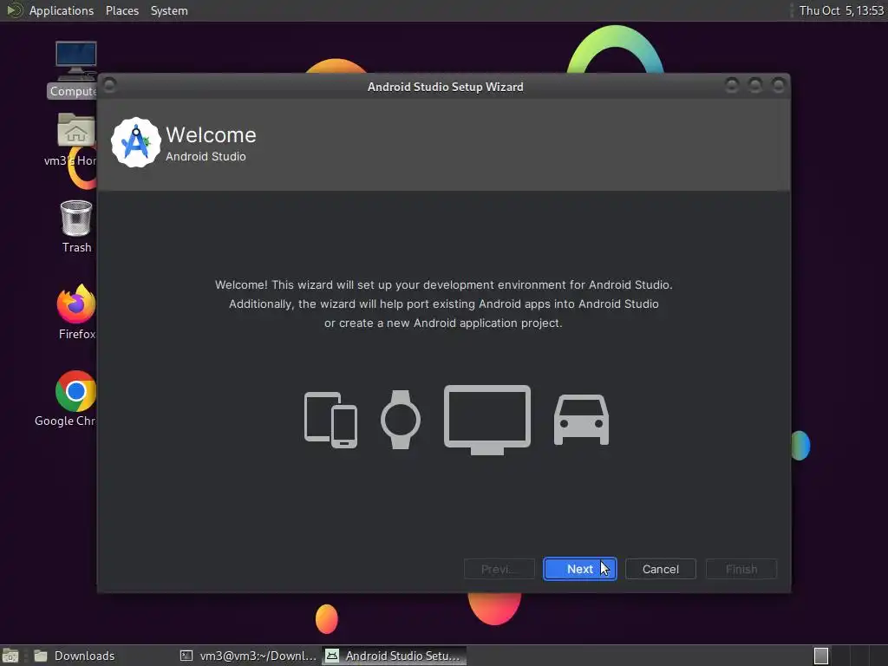Click the show desktop icon in the bottom panel
This screenshot has height=666, width=888.
(10, 656)
